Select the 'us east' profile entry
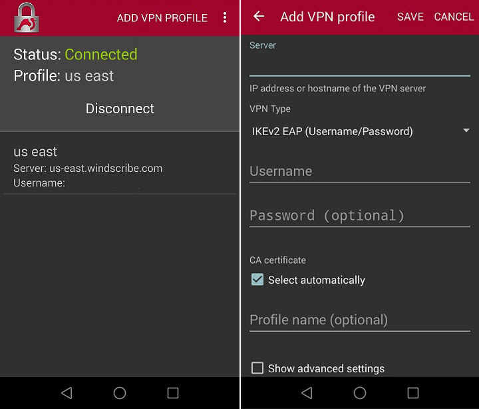479x409 pixels. 120,167
